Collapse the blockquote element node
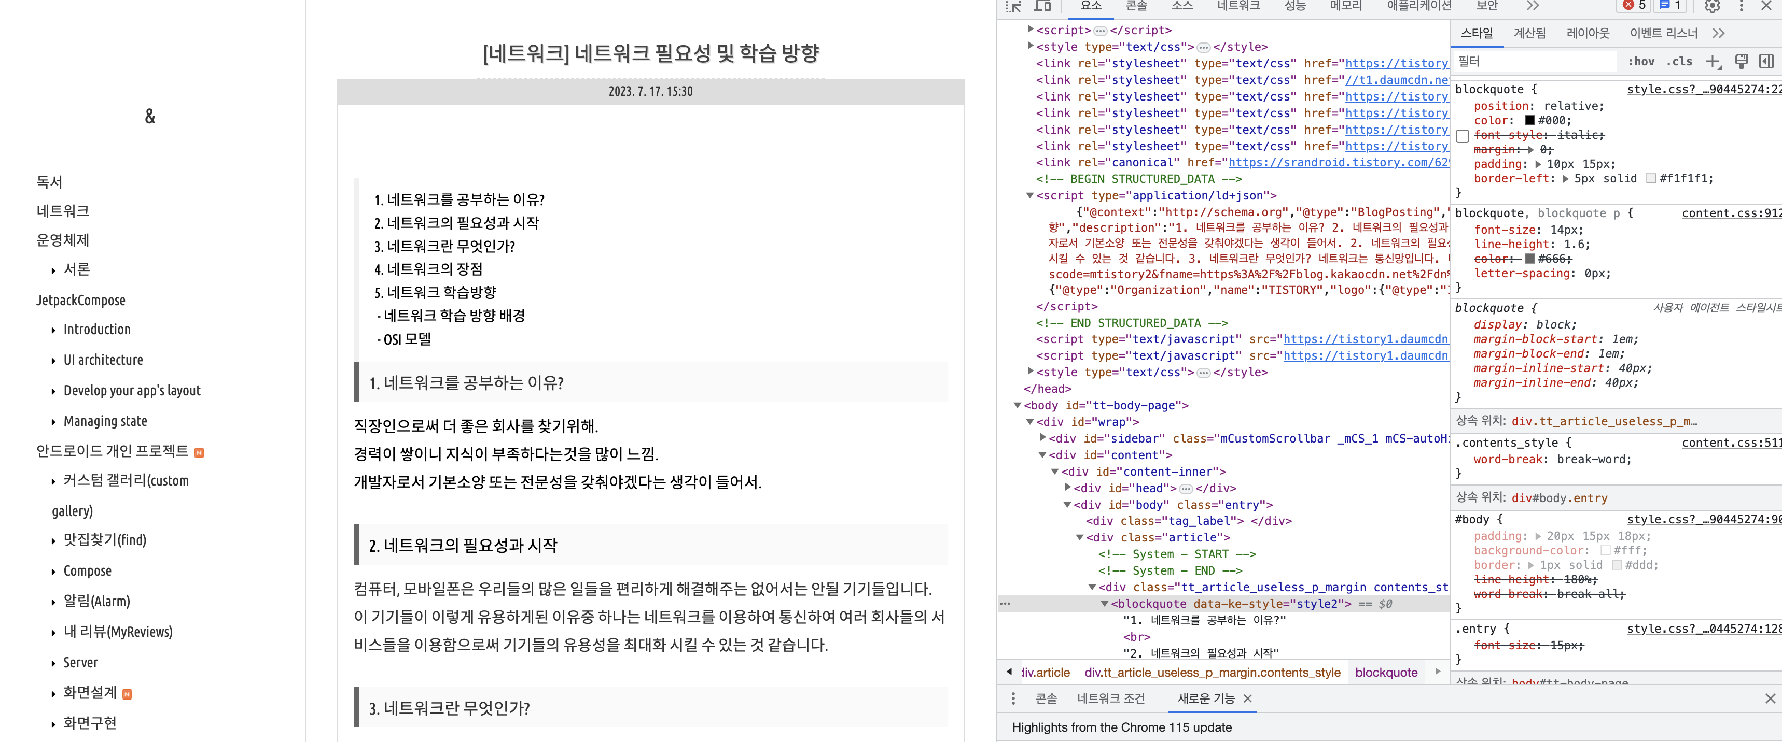This screenshot has height=742, width=1782. coord(1105,604)
